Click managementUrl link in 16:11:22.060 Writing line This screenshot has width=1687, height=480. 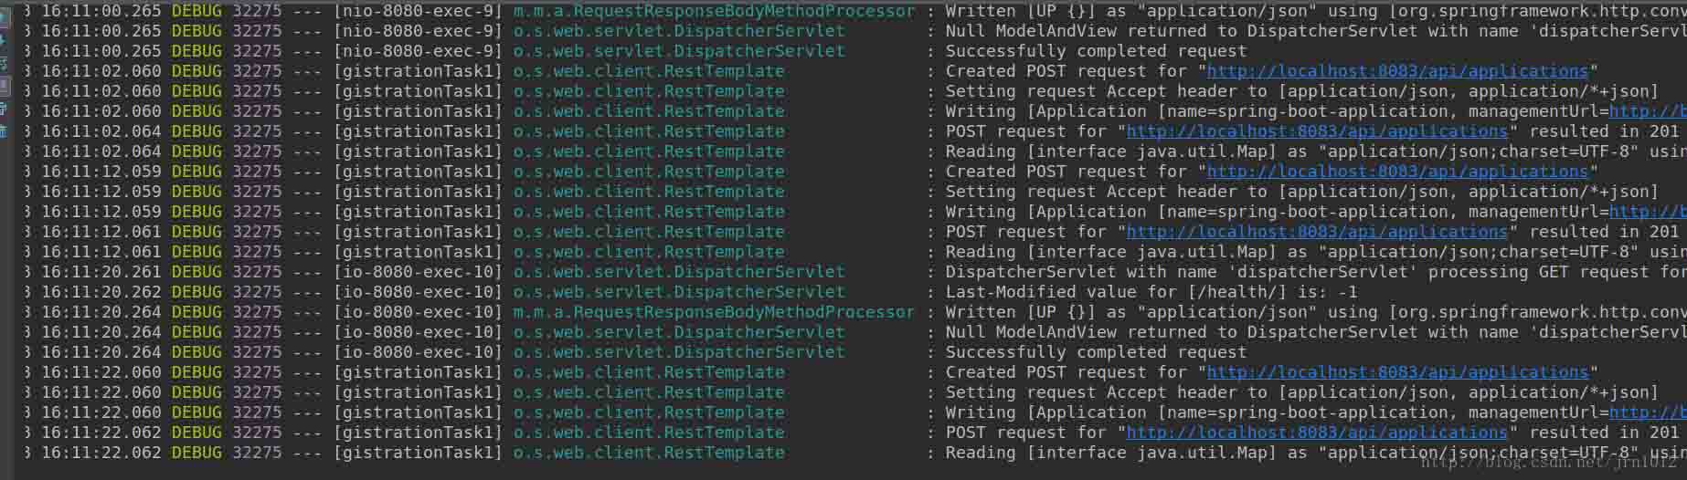[1648, 412]
